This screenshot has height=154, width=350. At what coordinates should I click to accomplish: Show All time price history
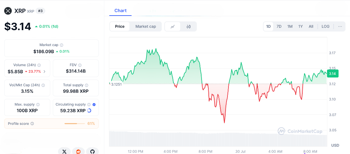point(311,27)
